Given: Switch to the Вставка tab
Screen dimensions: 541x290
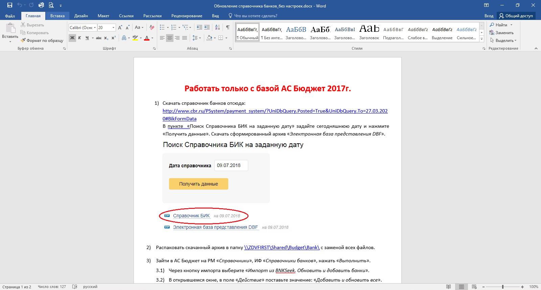Looking at the screenshot, I should coord(57,16).
